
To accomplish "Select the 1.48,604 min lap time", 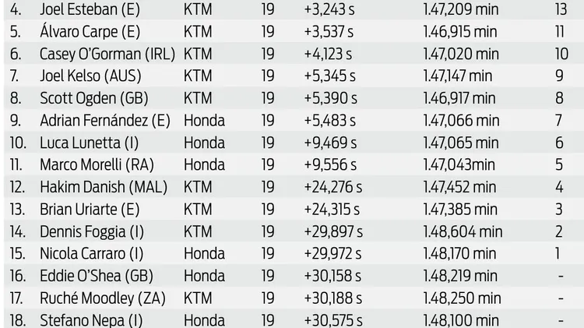I will pos(462,232).
